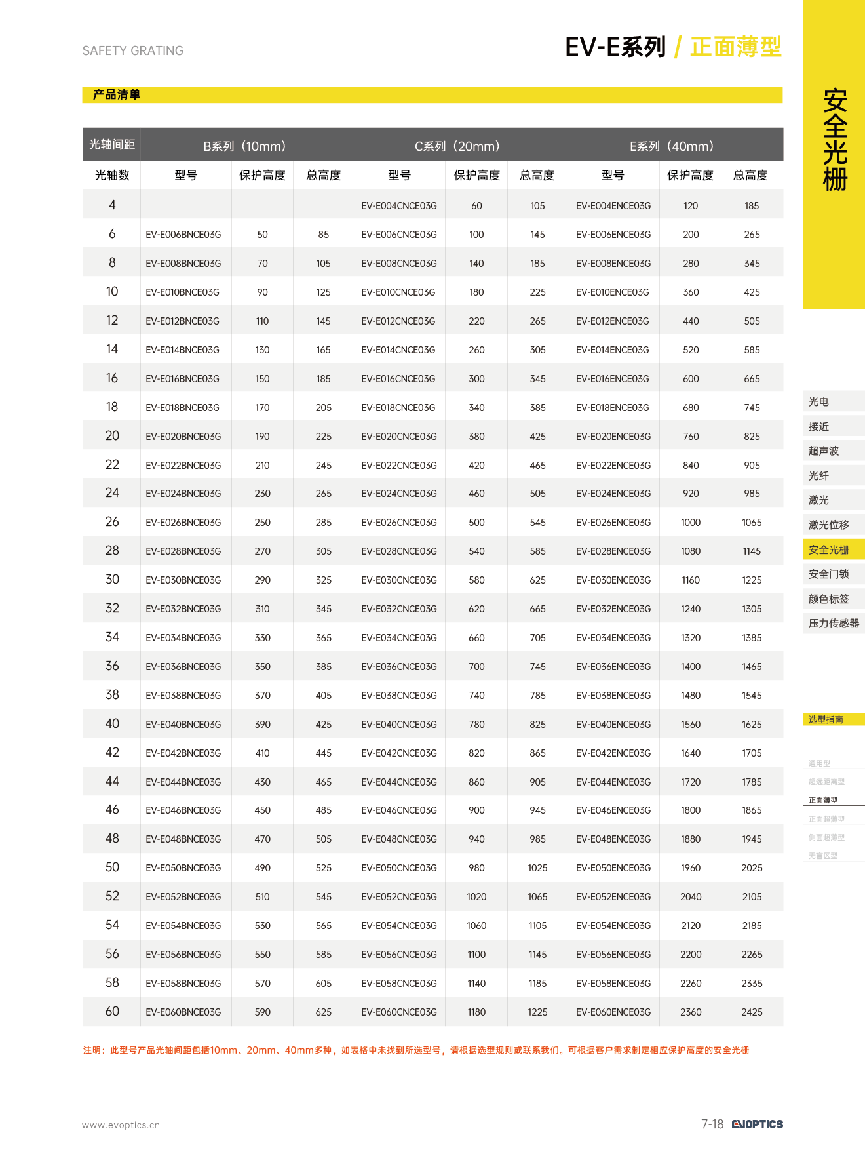
Task: Click the EVOPTICS logo in footer
Action: [x=757, y=1124]
